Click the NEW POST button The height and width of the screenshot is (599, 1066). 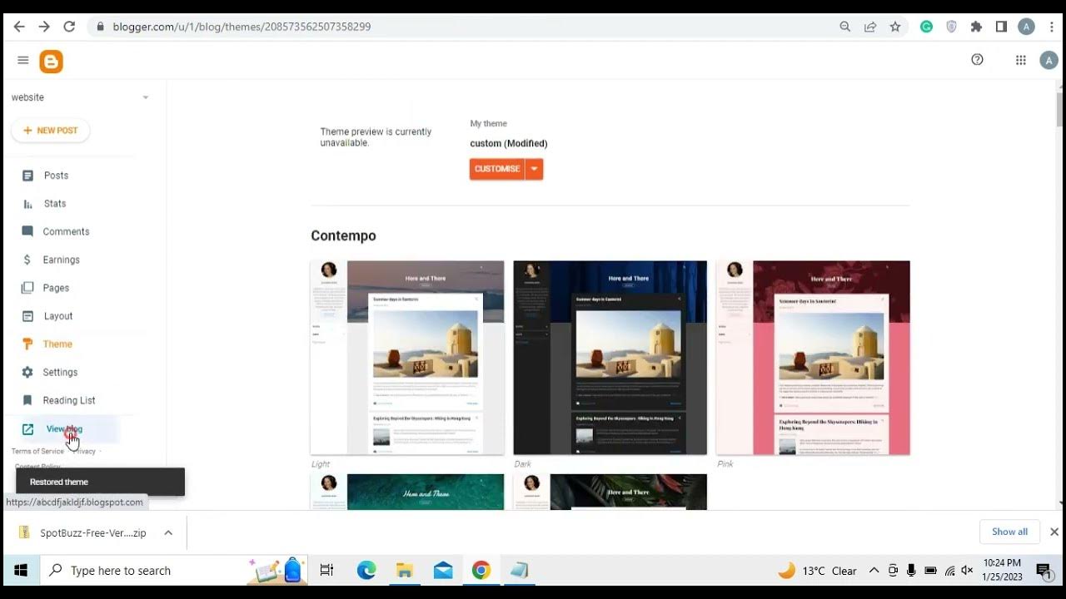pos(51,131)
